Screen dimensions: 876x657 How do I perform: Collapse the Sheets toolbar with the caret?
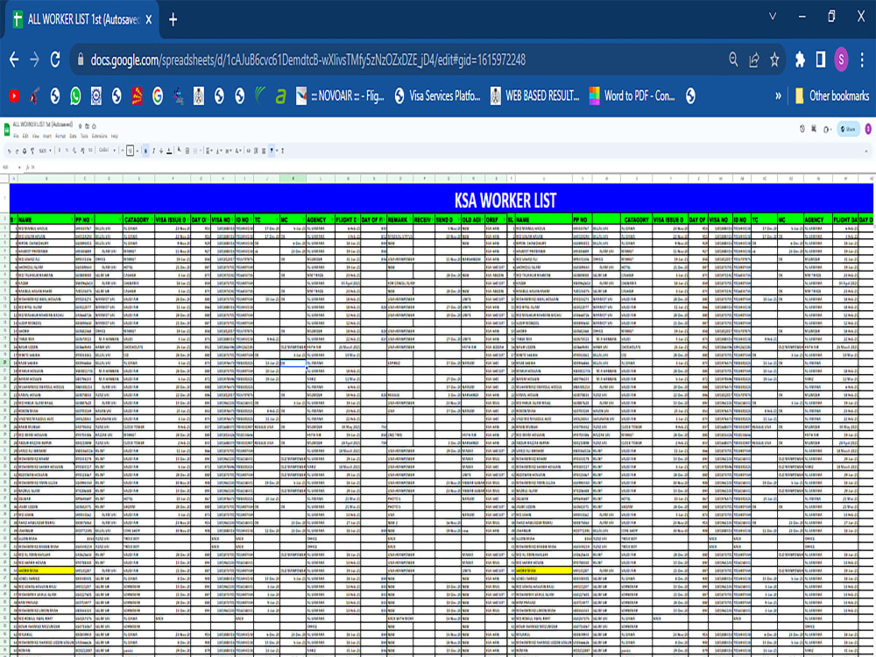pyautogui.click(x=866, y=151)
